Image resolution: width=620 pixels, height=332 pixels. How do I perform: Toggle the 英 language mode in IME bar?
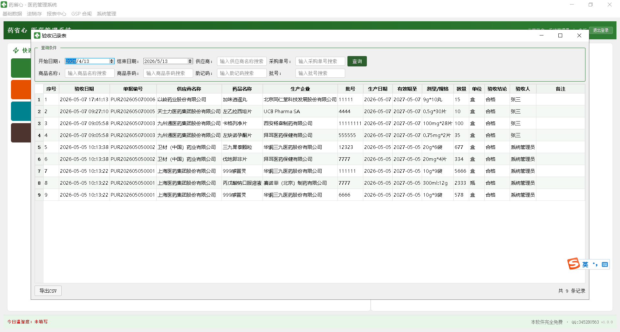[585, 265]
